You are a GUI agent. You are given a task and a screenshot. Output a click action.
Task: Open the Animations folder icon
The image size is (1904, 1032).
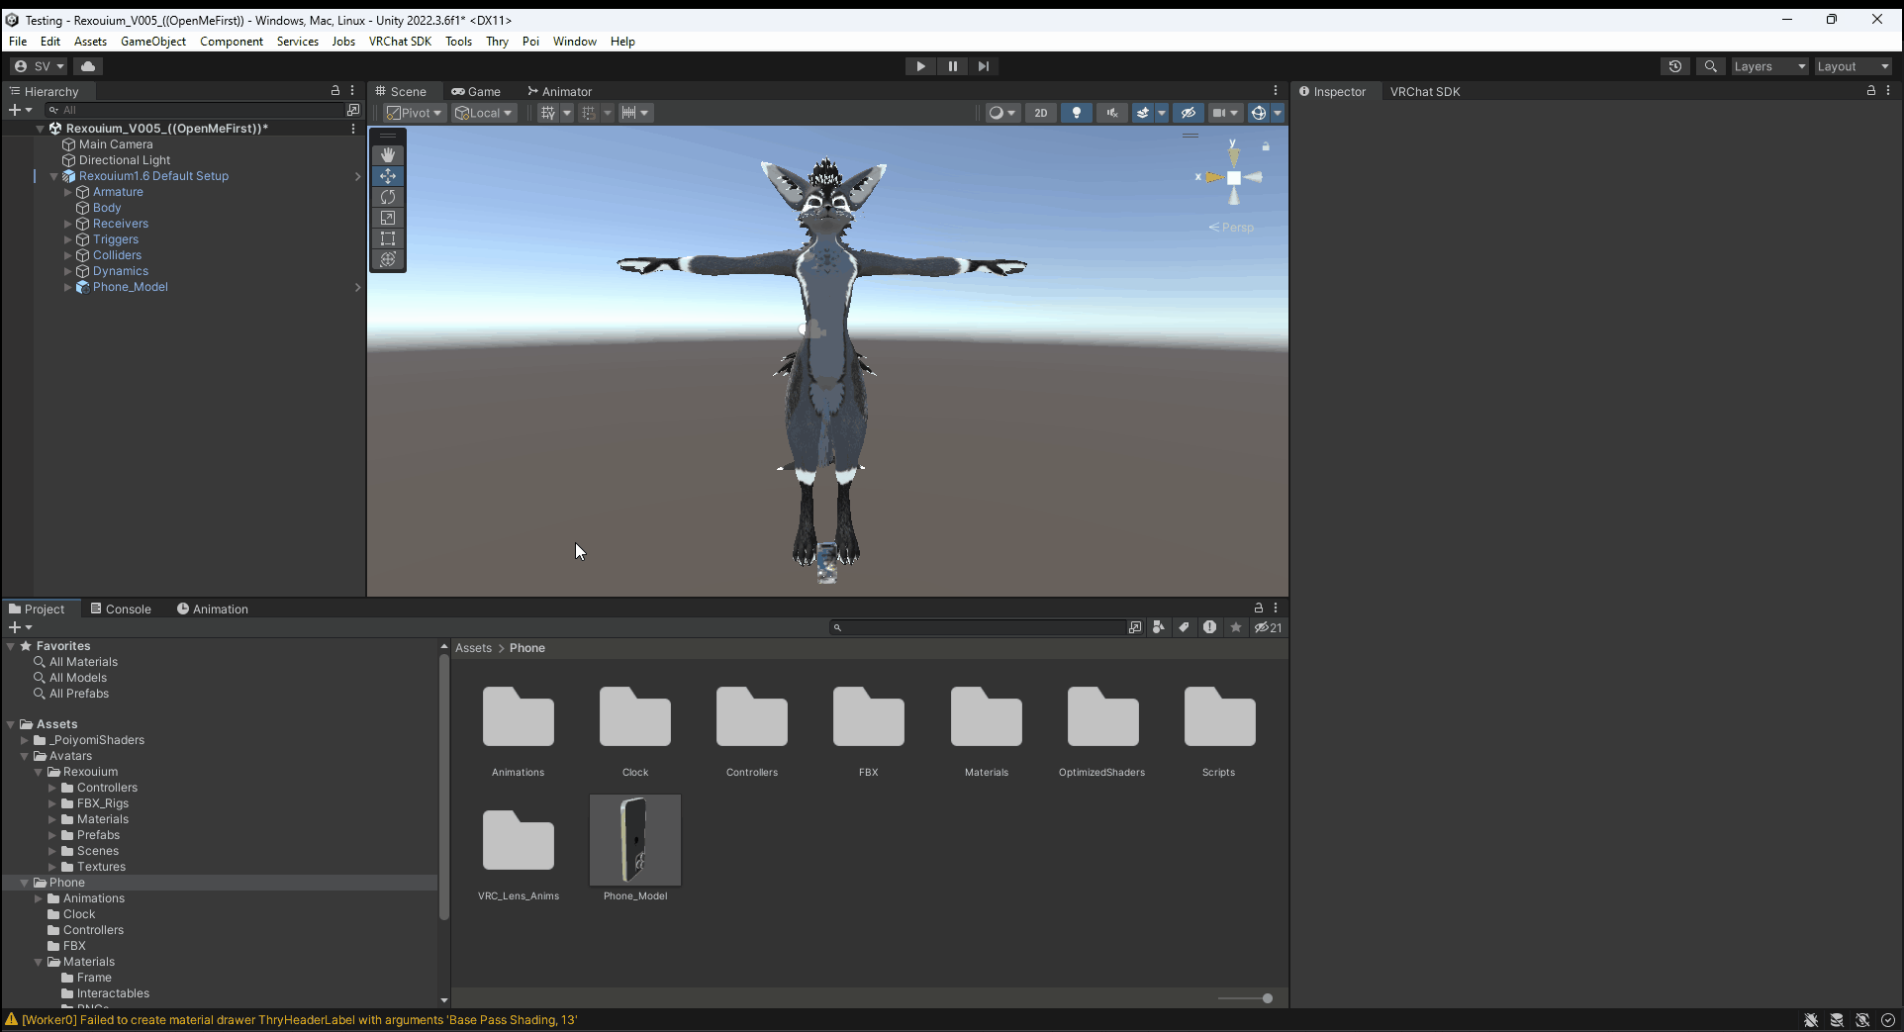coord(519,716)
